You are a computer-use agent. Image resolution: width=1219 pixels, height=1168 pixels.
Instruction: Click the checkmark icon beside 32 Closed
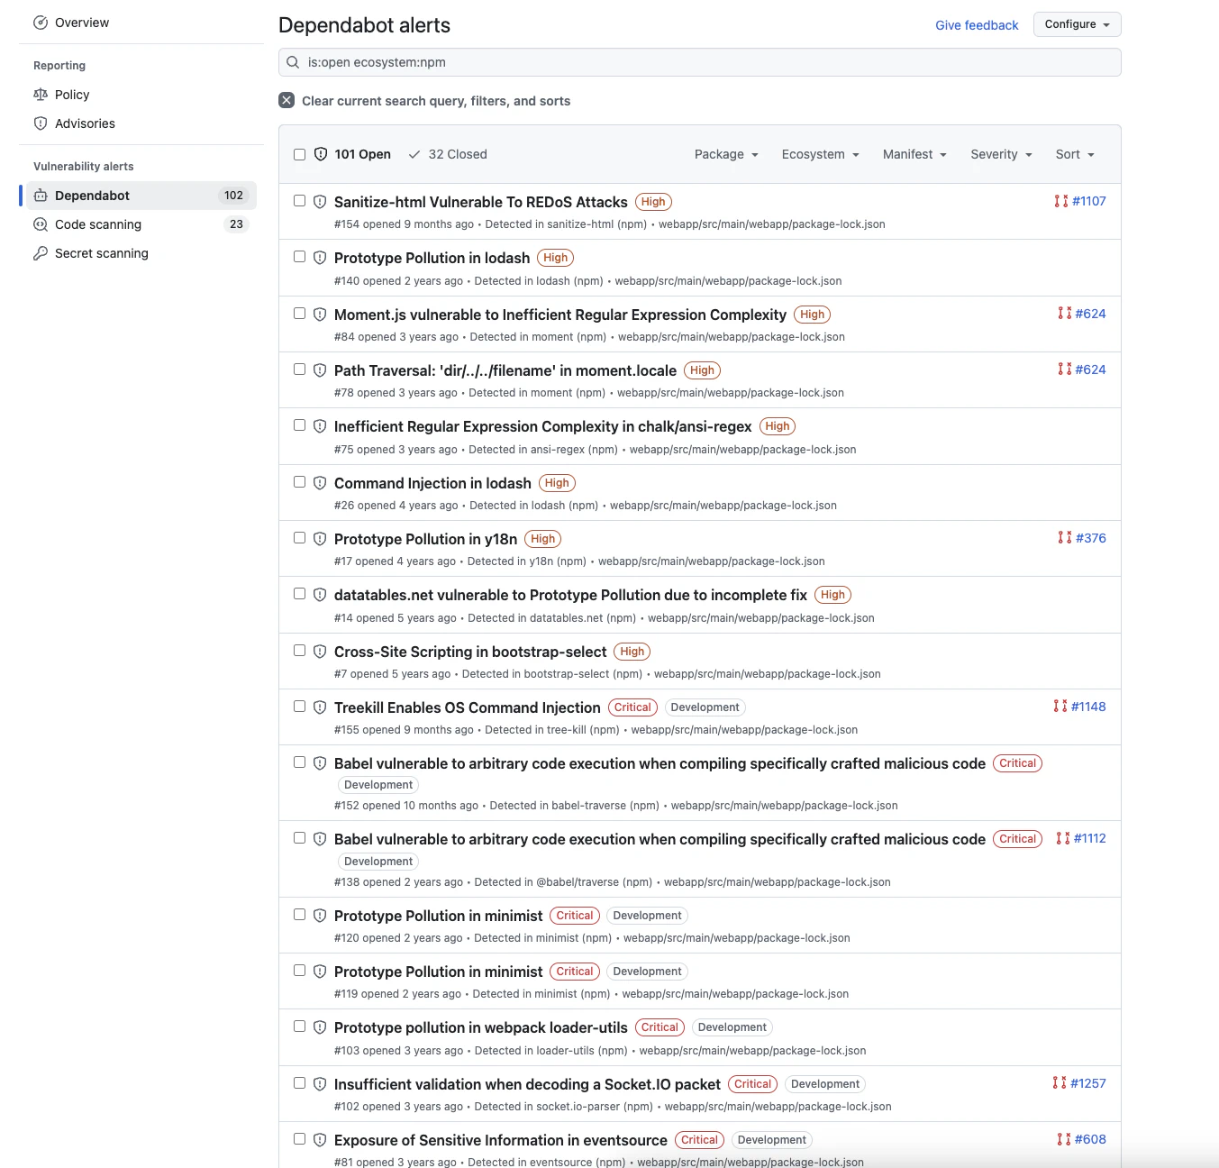pos(414,154)
